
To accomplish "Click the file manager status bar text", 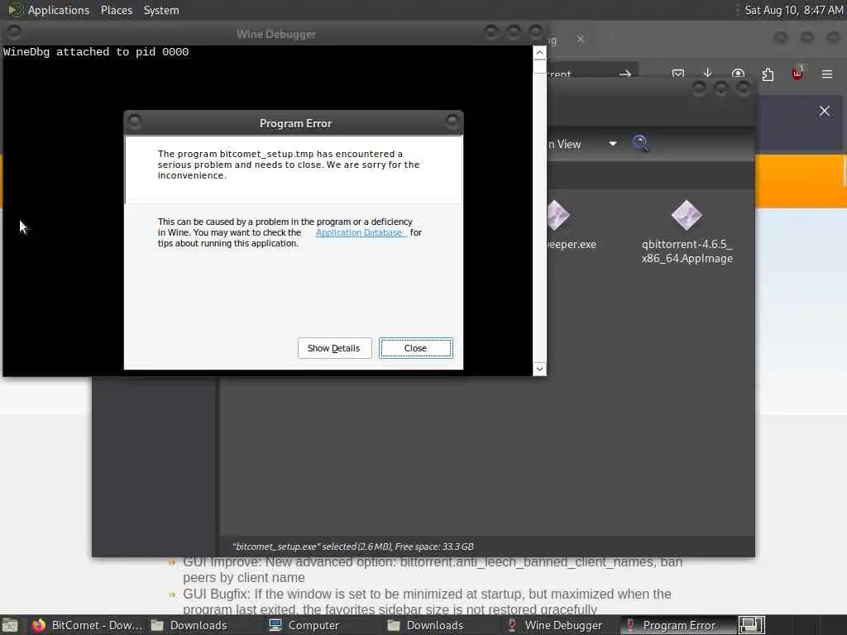I will click(x=352, y=547).
